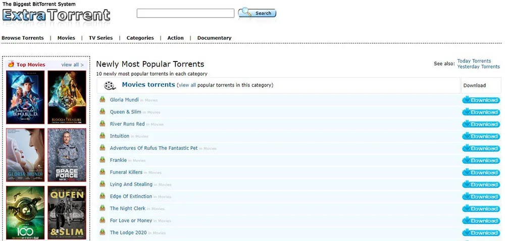505x241 pixels.
Task: Click the search text field
Action: (185, 13)
